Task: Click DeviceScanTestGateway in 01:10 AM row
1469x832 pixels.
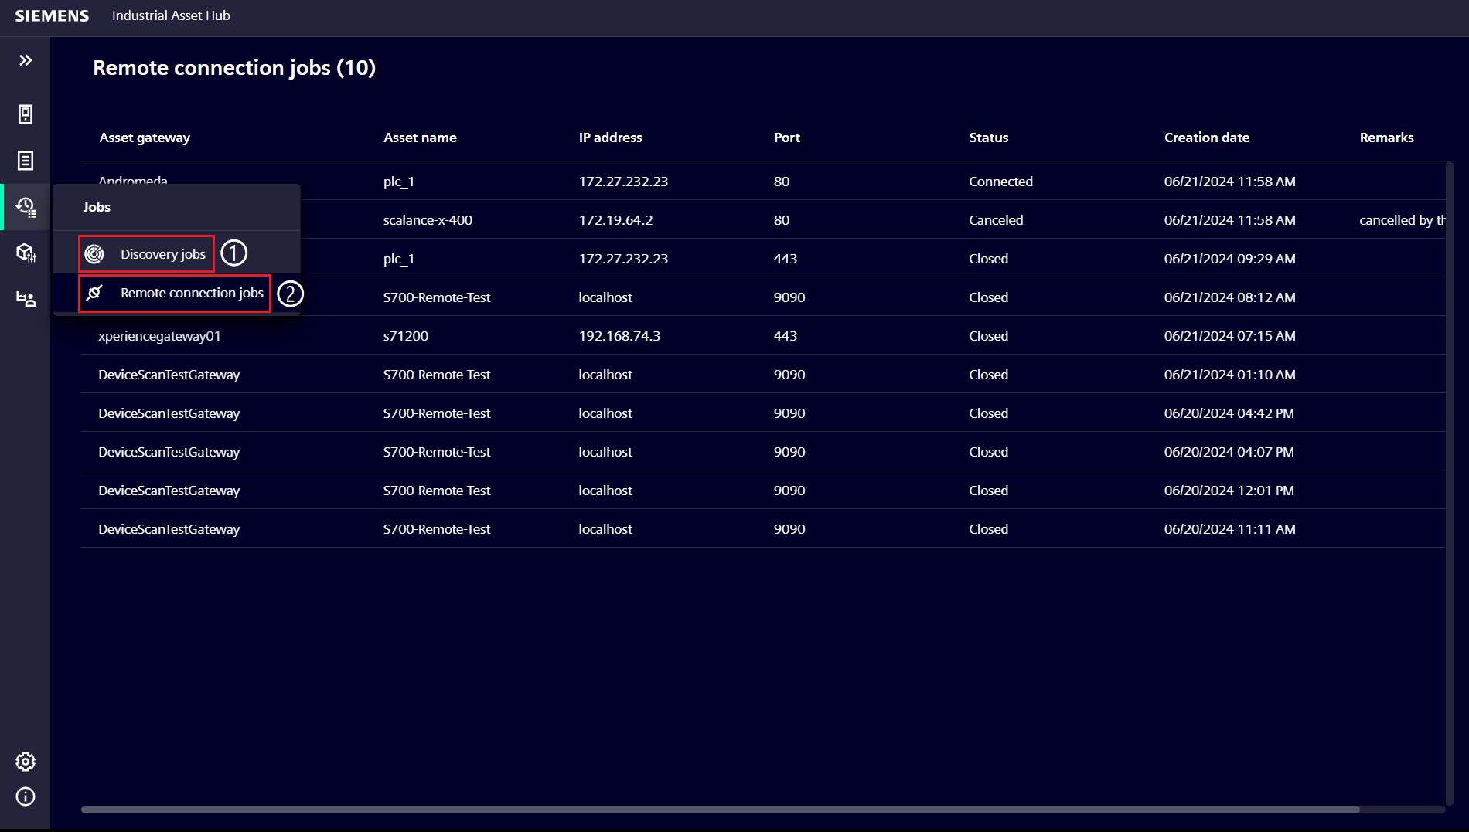Action: (169, 375)
